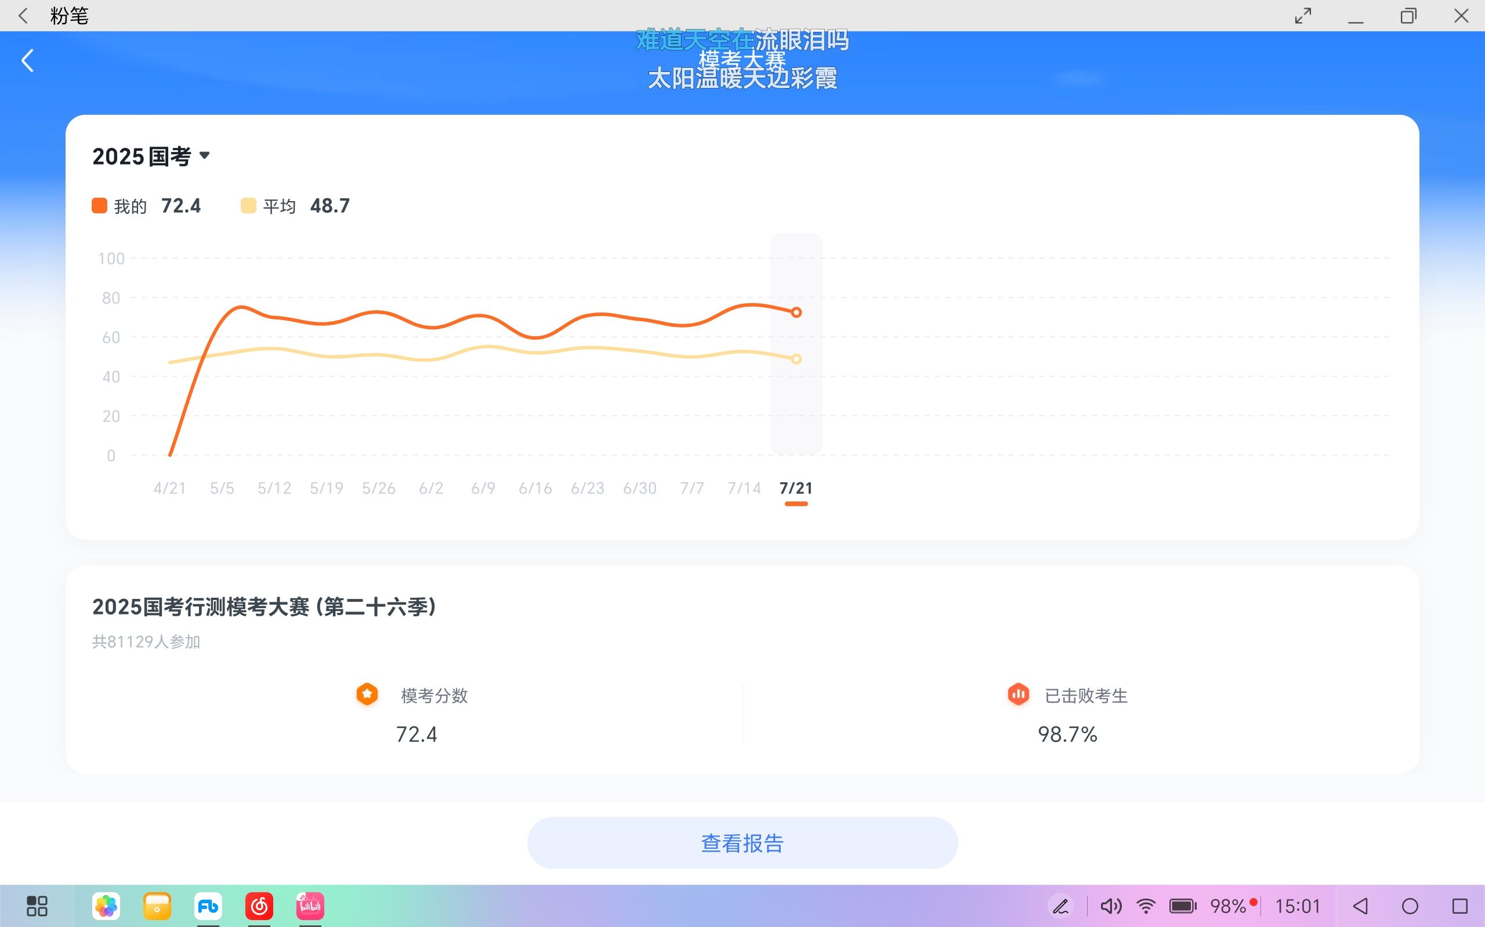Image resolution: width=1485 pixels, height=927 pixels.
Task: Open the bilibili app in taskbar
Action: pos(310,906)
